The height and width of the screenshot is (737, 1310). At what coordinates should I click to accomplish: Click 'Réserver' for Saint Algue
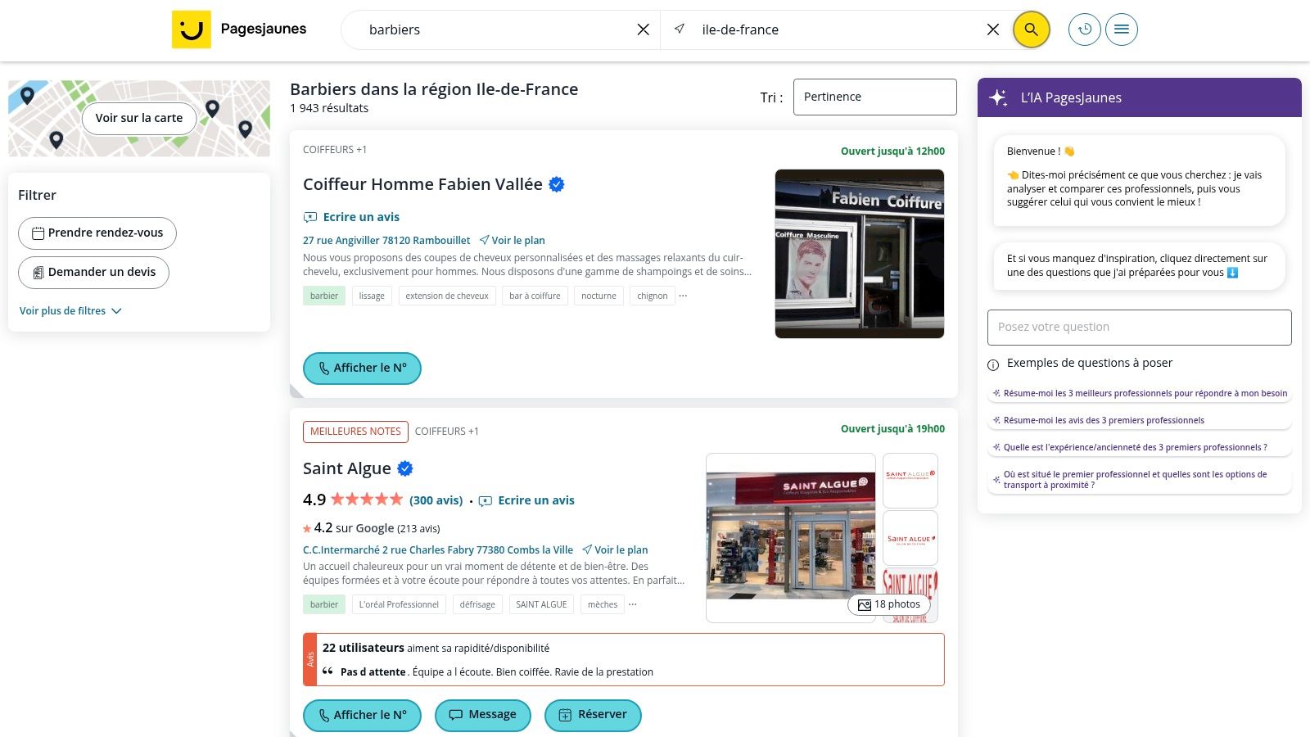coord(593,716)
